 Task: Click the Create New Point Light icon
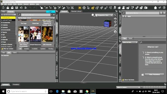click(x=50, y=8)
